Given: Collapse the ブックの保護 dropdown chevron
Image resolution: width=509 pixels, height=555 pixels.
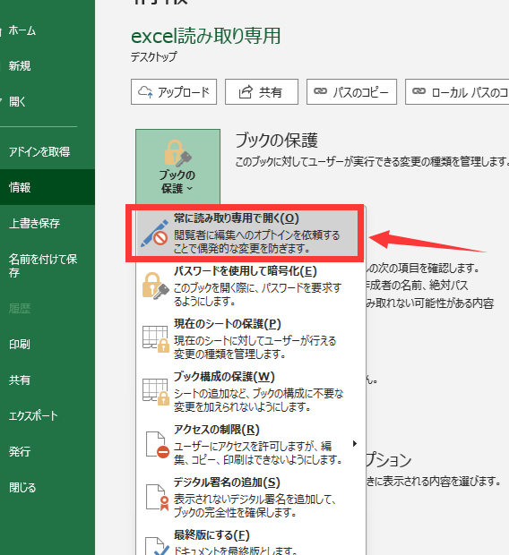Looking at the screenshot, I should click(190, 188).
